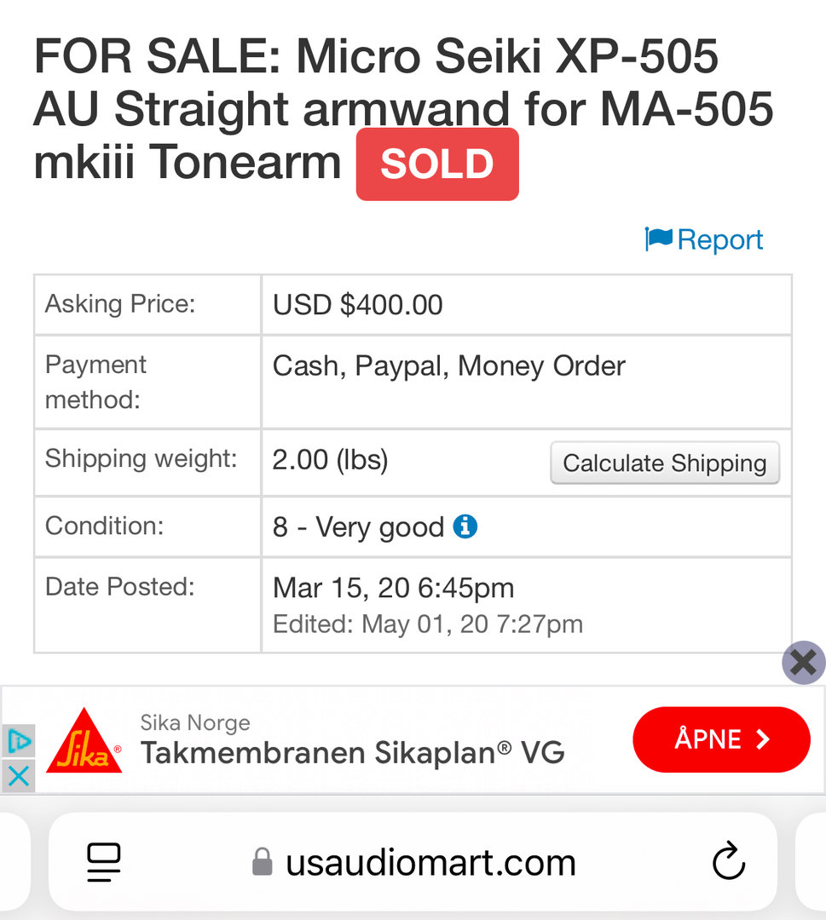
Task: Reload the page with the refresh icon
Action: (x=729, y=861)
